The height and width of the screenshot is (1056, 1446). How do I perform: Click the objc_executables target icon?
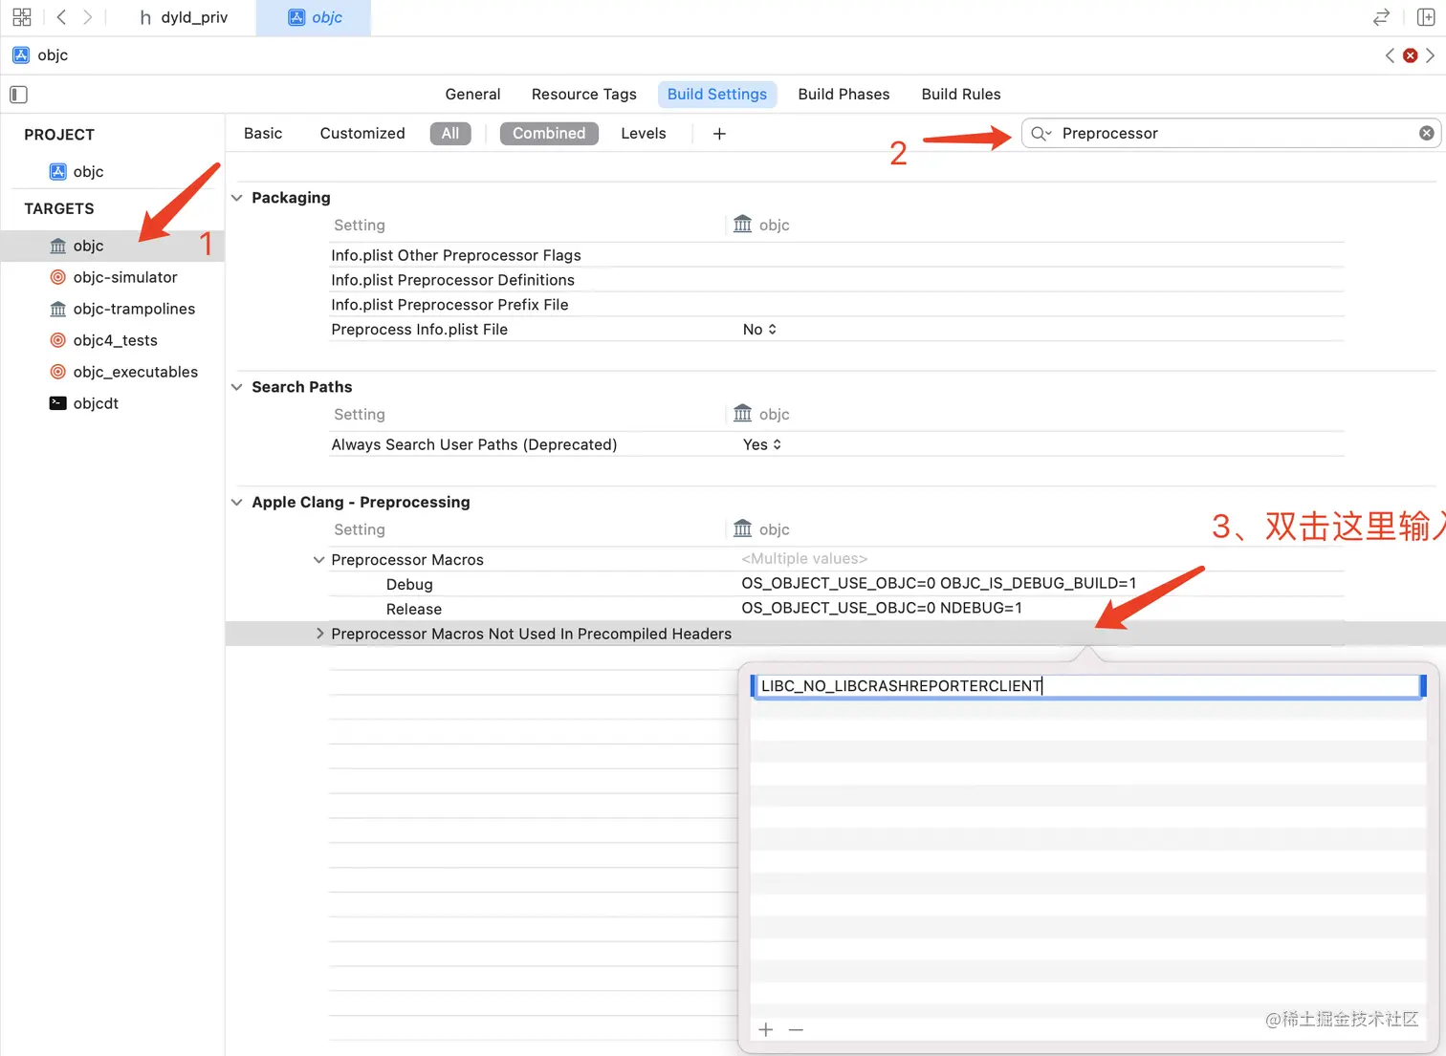(58, 372)
